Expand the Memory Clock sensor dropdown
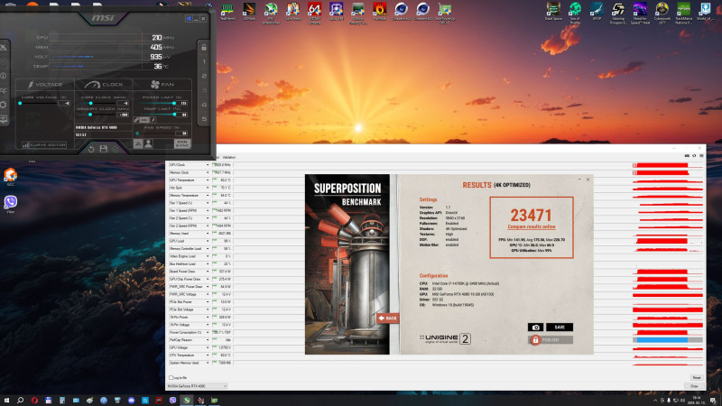This screenshot has width=722, height=406. (x=208, y=172)
